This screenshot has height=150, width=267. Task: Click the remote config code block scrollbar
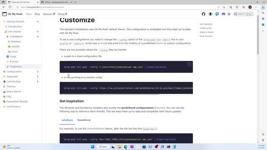coord(109,94)
